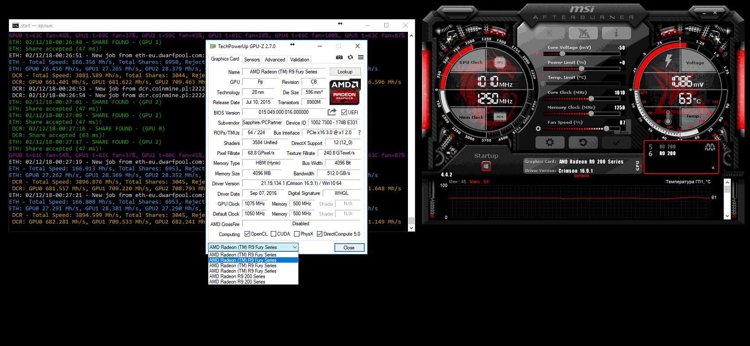Viewport: 750px width, 346px height.
Task: Select GPU 6 R9 200 in Afterburner list
Action: (662, 153)
